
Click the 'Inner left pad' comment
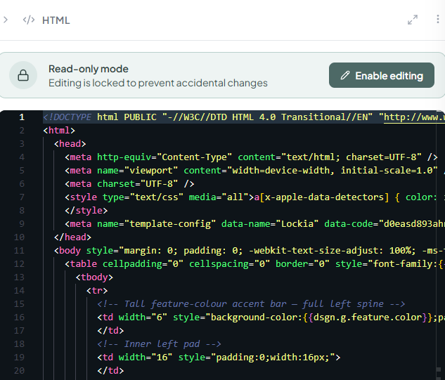(159, 343)
